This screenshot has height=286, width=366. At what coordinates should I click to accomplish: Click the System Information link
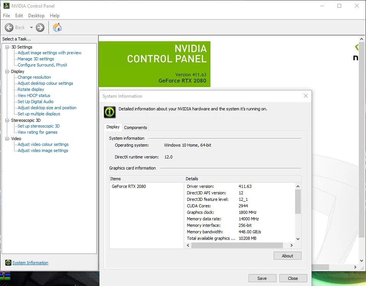(x=30, y=263)
